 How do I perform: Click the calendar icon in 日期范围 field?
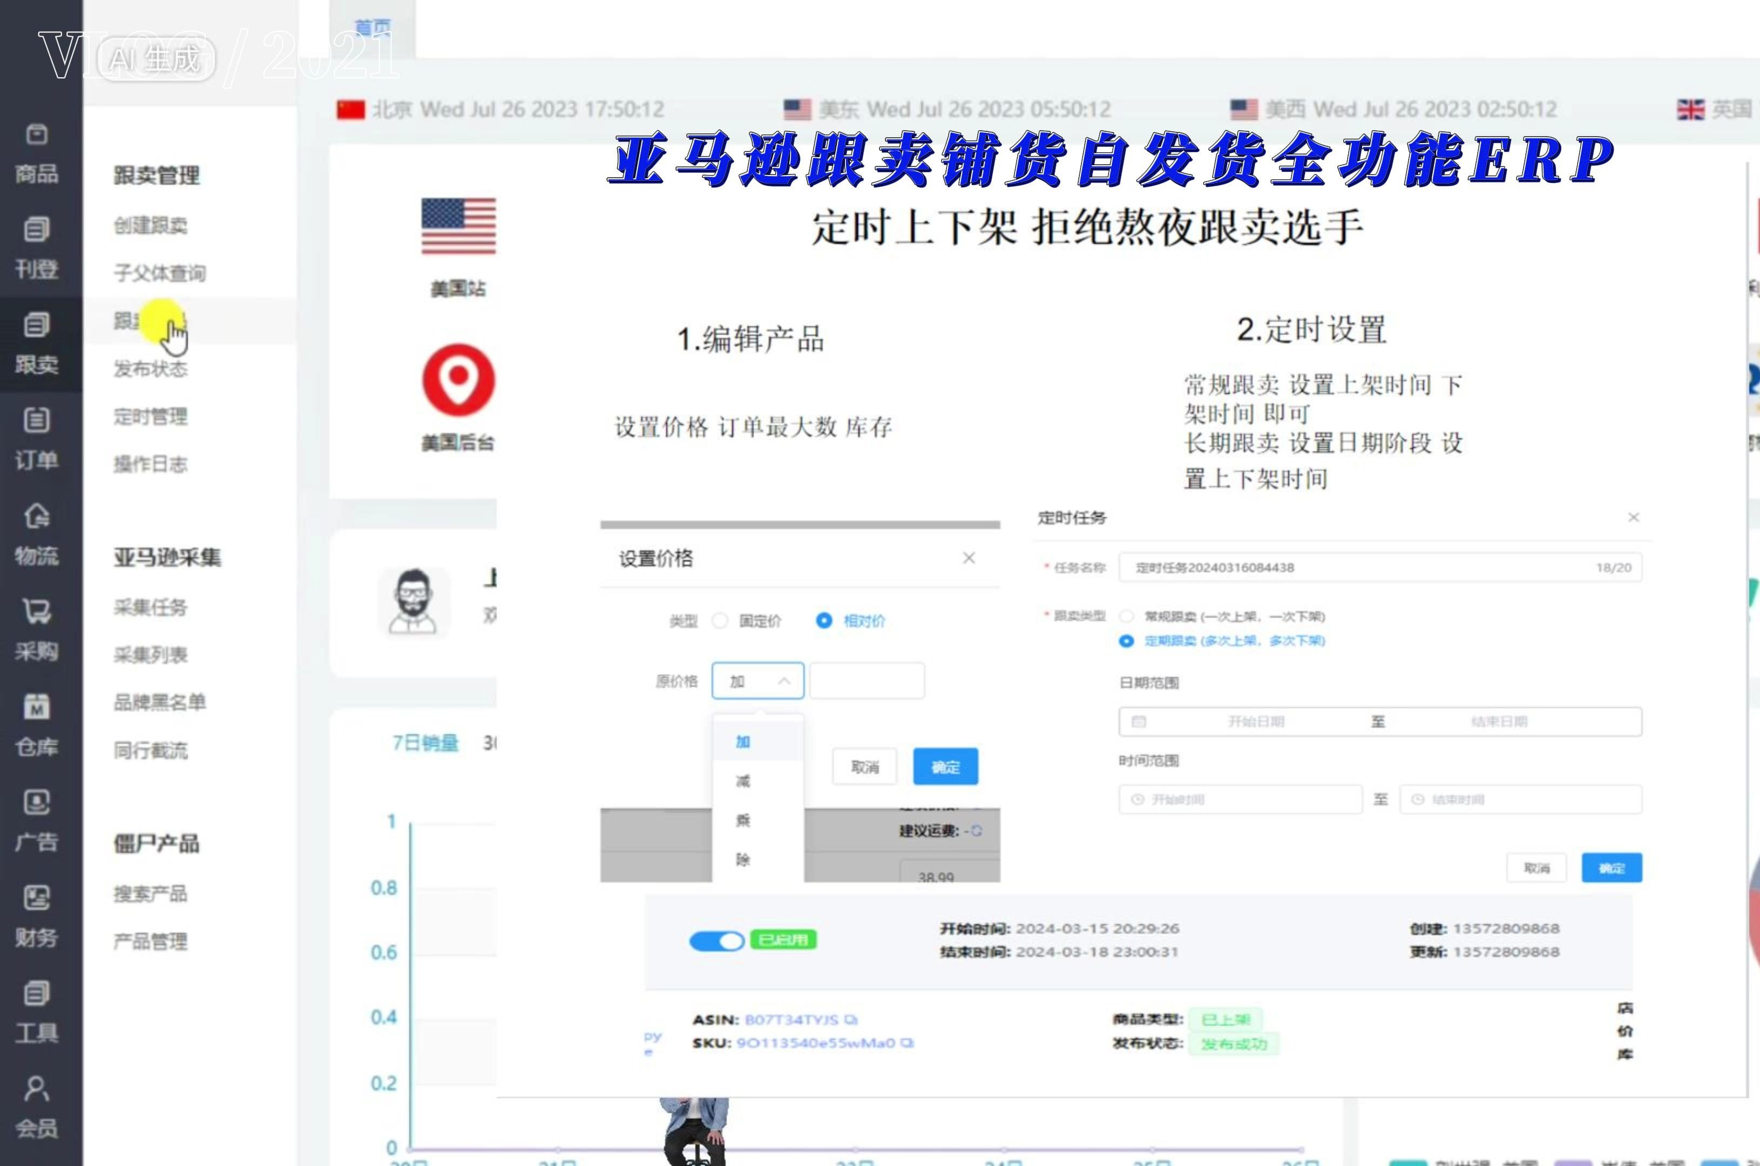(x=1139, y=721)
